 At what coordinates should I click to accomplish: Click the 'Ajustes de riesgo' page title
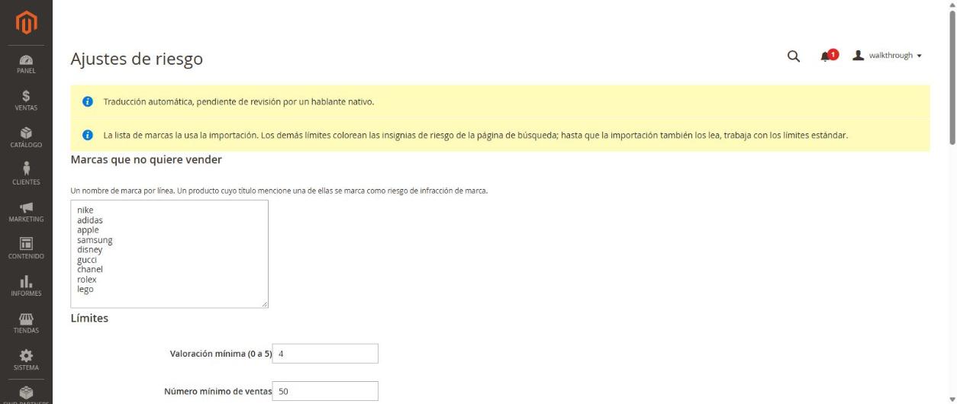click(x=137, y=59)
